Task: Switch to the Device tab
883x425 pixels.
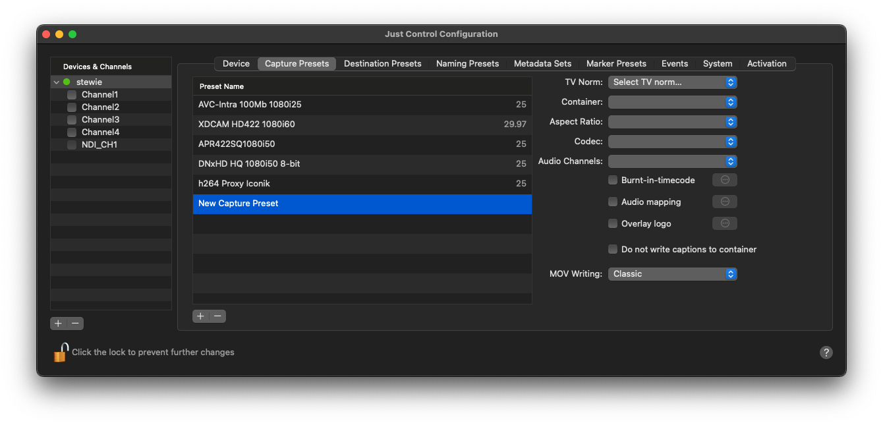Action: coord(236,64)
